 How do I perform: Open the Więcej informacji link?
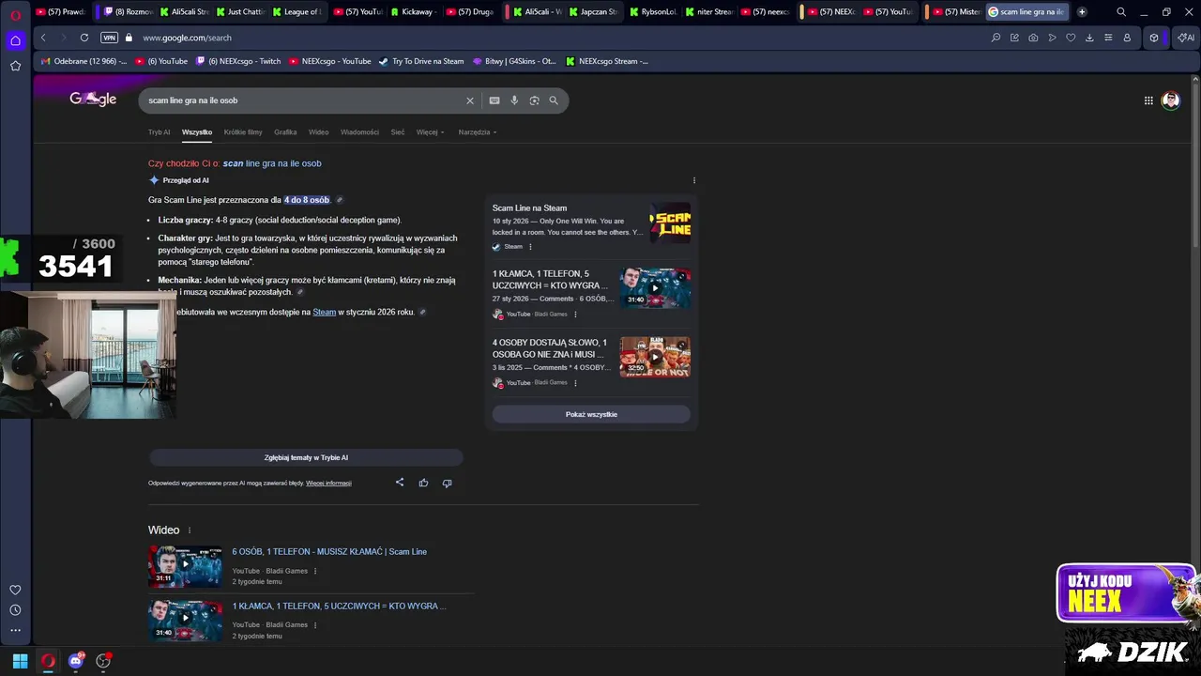pyautogui.click(x=328, y=484)
